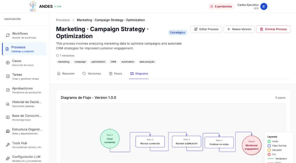
Task: Open the Pasos tab
Action: click(x=115, y=74)
